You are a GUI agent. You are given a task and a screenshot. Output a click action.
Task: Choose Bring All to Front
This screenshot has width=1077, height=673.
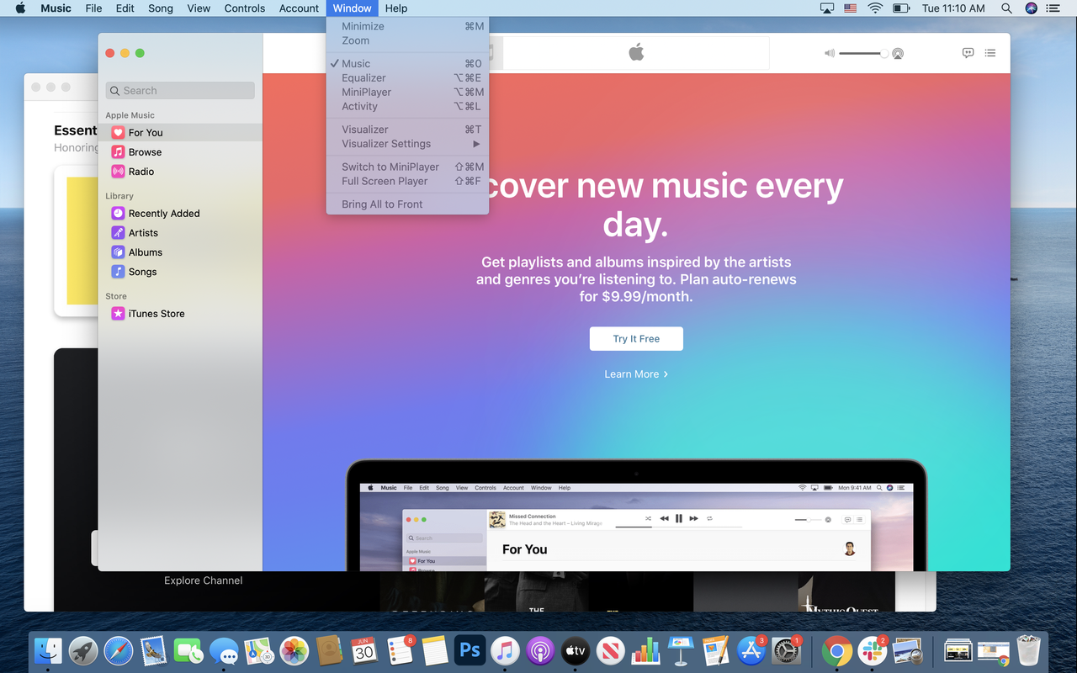coord(407,204)
